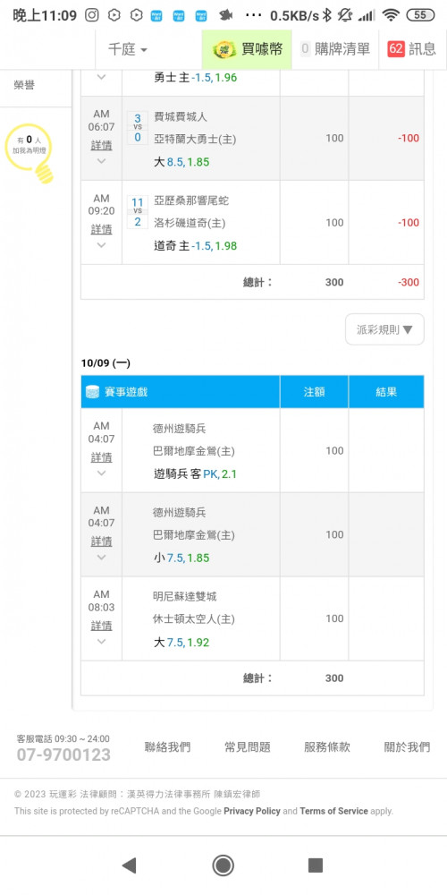Viewport: 447px width, 895px height.
Task: Click the -300 total result value
Action: 409,283
